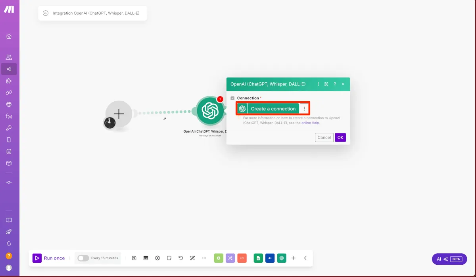Open Notifications bell icon
476x277 pixels.
click(9, 244)
